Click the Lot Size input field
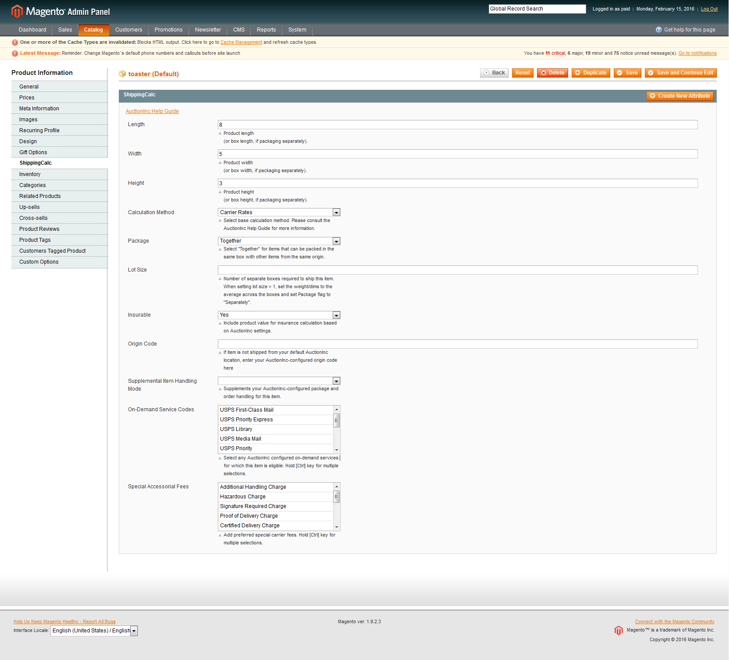This screenshot has height=660, width=729. point(458,270)
